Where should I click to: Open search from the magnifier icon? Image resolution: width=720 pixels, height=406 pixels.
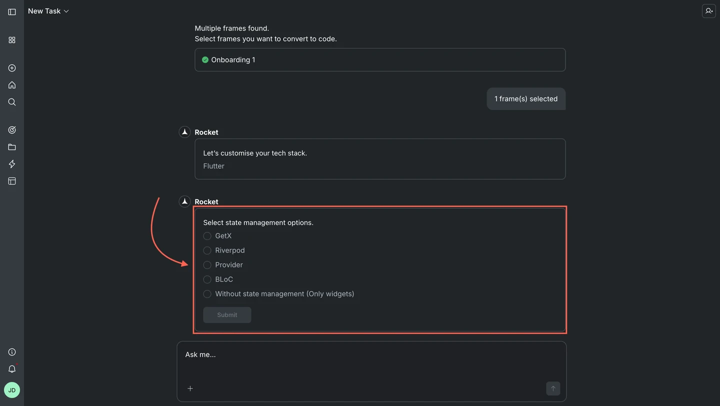(12, 102)
